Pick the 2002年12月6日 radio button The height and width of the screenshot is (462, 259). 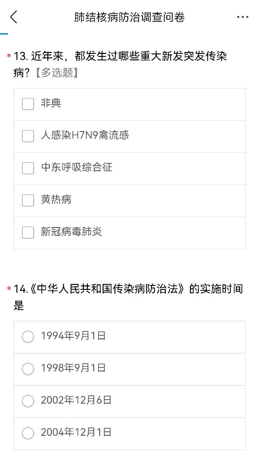click(28, 401)
